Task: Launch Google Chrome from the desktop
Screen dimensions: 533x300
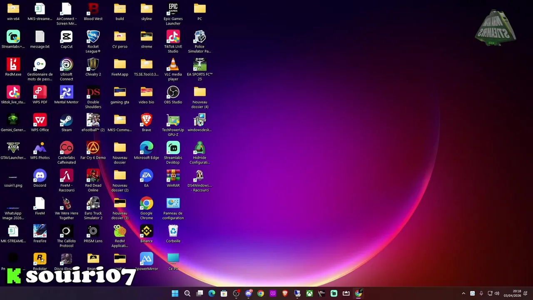Action: pyautogui.click(x=147, y=208)
